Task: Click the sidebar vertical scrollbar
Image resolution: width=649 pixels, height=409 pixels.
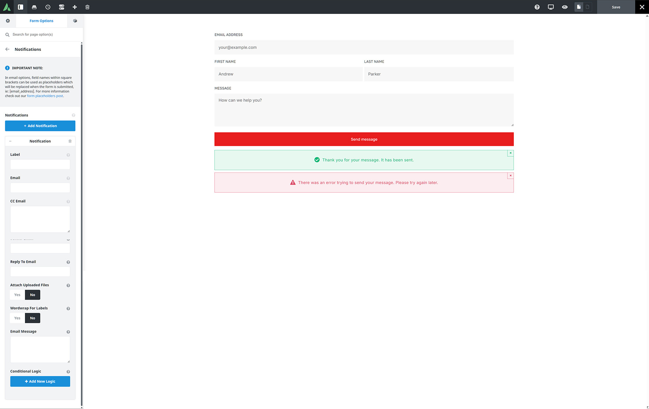Action: click(x=82, y=224)
